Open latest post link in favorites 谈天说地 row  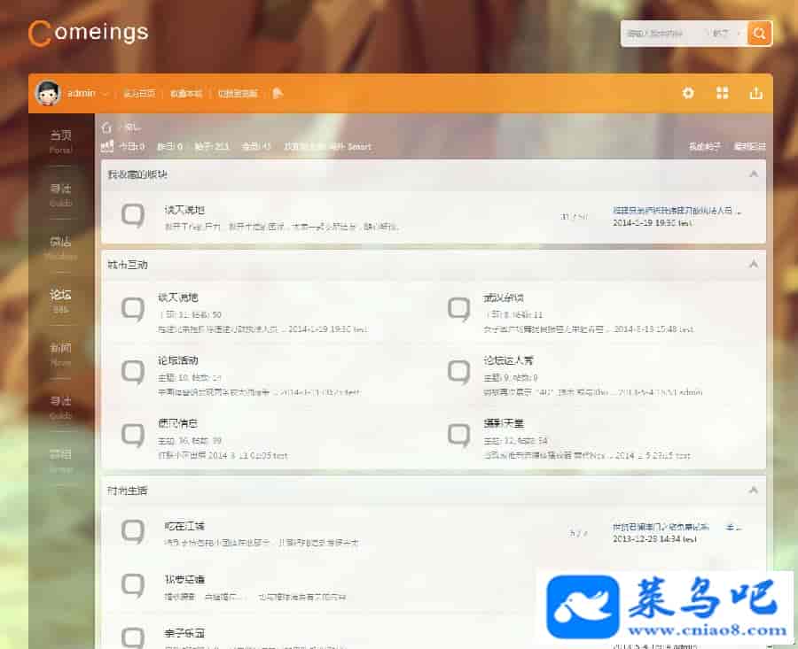(677, 210)
